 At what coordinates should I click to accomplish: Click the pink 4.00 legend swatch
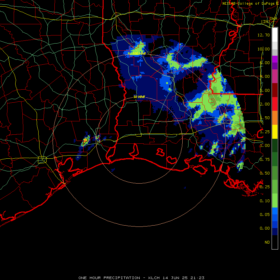click(275, 76)
